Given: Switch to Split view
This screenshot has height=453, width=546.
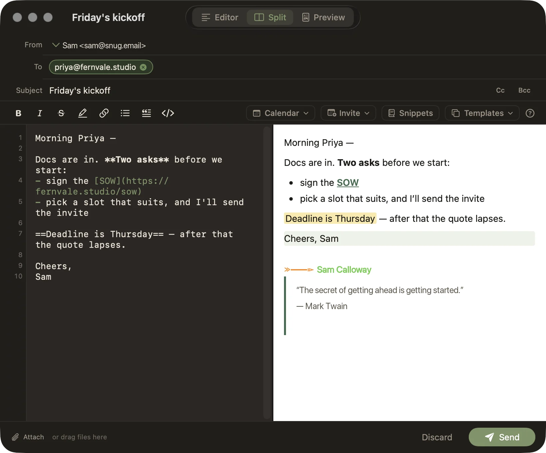Looking at the screenshot, I should (270, 17).
